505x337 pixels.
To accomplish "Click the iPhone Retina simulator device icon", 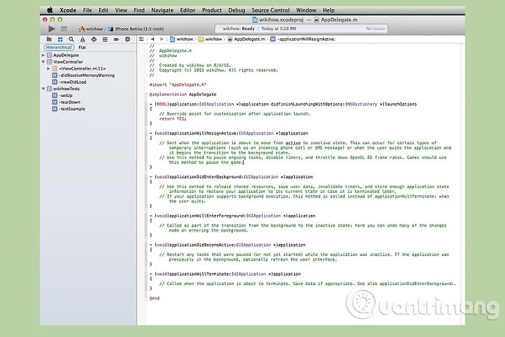I will click(111, 29).
